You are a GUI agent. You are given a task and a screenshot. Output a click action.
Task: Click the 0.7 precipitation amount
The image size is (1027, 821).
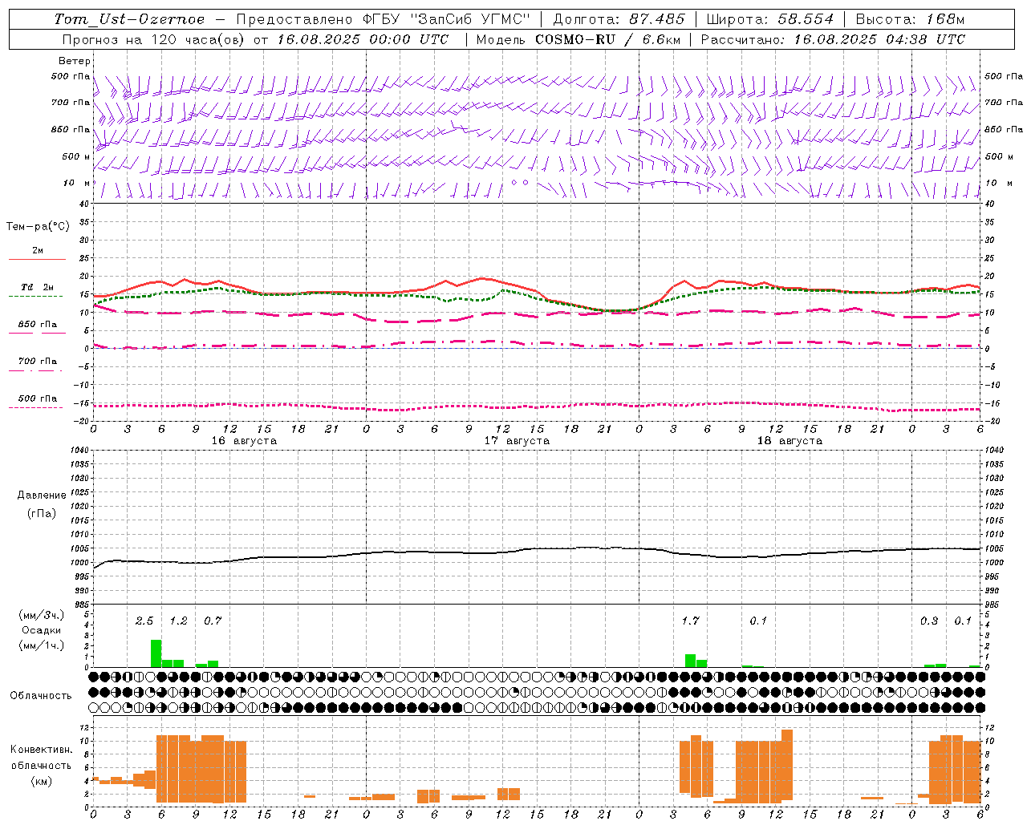coord(212,621)
